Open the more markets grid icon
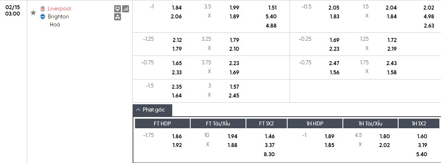The height and width of the screenshot is (163, 441). pyautogui.click(x=117, y=17)
